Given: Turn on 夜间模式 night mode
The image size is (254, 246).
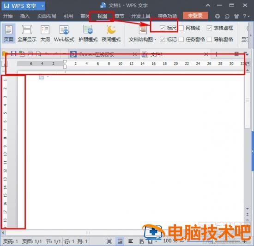Looking at the screenshot, I should coord(111,33).
